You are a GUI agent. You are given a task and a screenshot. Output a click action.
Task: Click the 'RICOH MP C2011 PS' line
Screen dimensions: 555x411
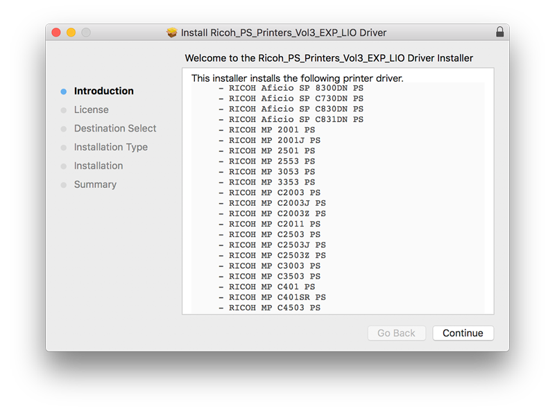click(x=269, y=225)
